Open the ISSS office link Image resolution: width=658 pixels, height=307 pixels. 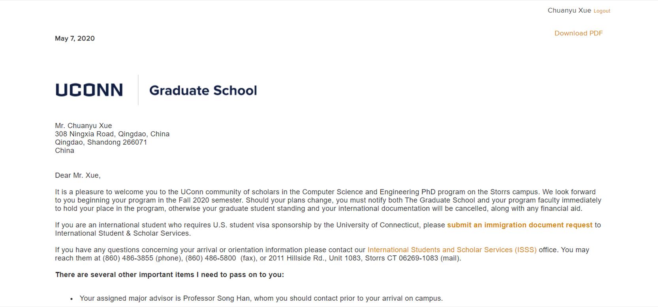click(452, 250)
